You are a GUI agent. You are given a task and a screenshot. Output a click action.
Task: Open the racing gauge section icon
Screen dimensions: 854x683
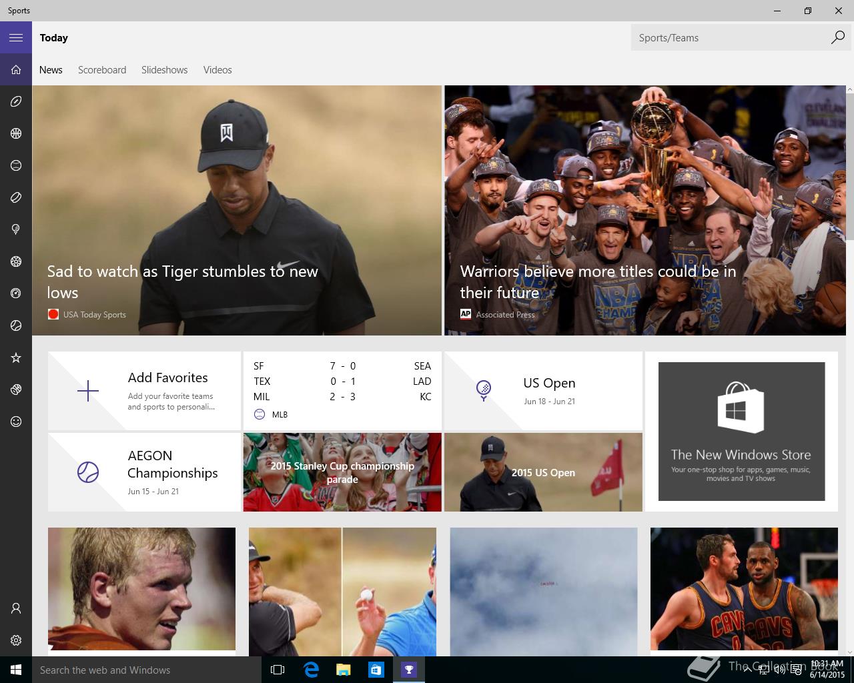pyautogui.click(x=16, y=293)
